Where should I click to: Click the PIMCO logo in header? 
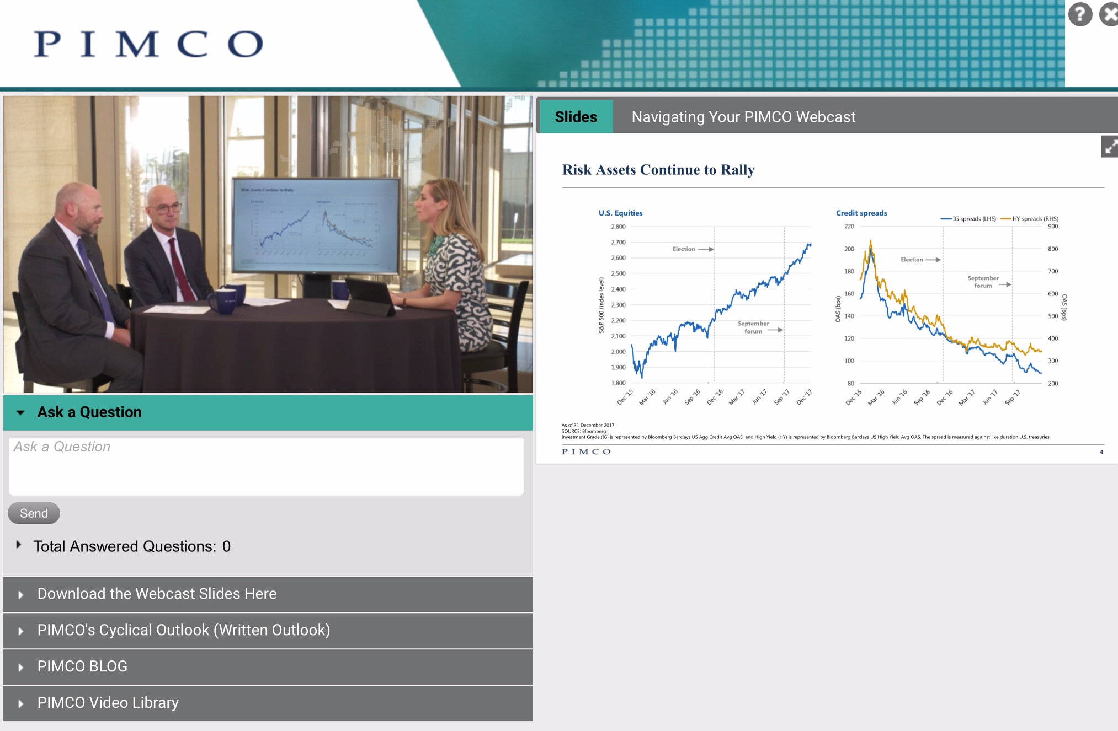148,44
